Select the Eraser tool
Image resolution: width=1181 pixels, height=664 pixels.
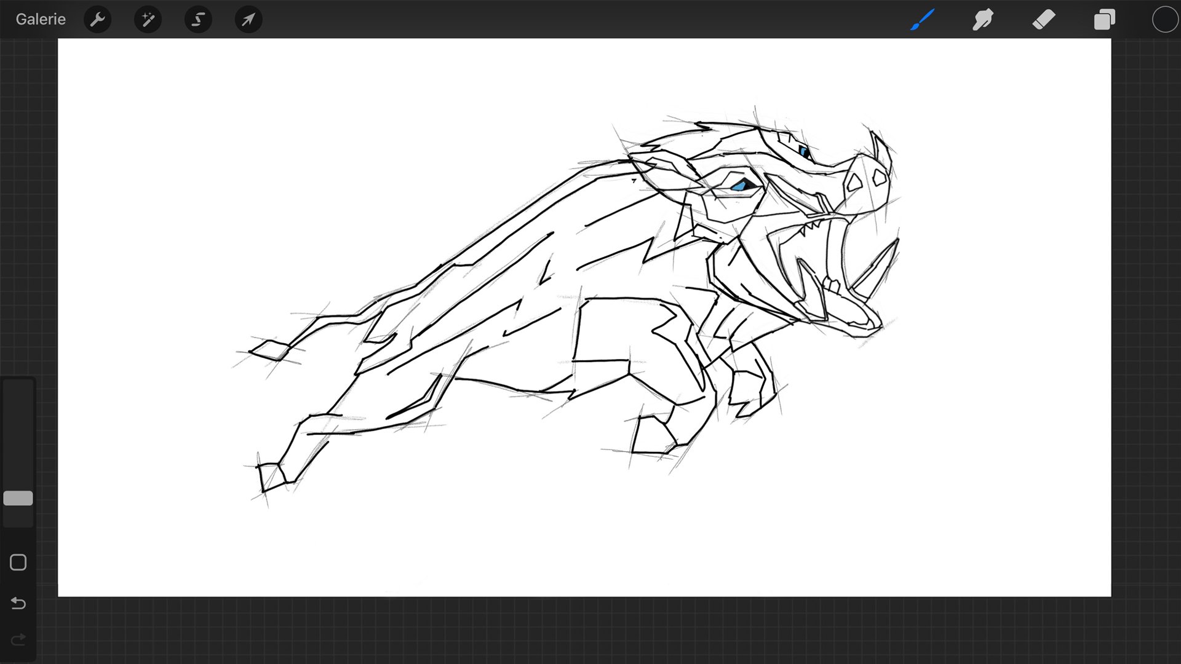(1044, 20)
